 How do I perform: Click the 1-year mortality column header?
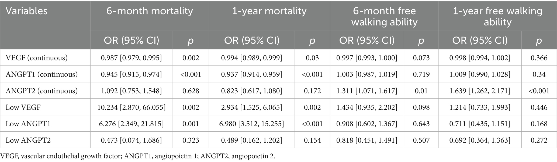coord(269,11)
